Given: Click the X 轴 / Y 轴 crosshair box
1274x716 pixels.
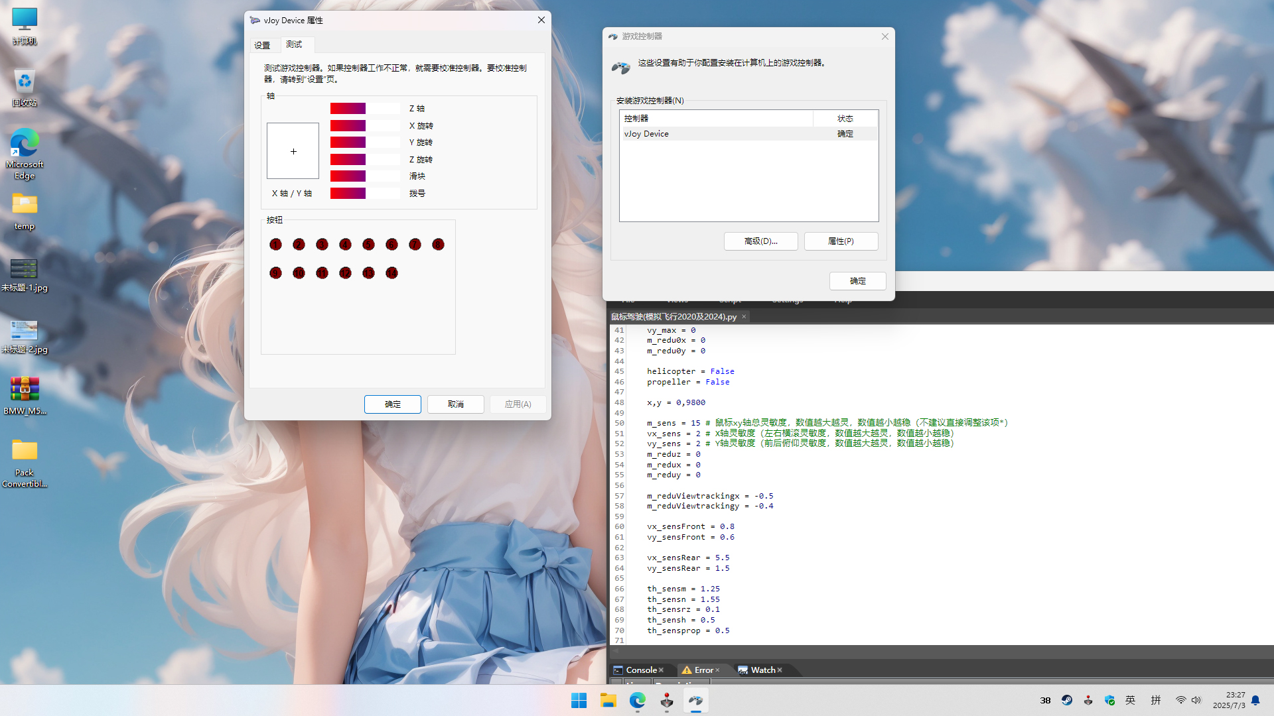Looking at the screenshot, I should pyautogui.click(x=293, y=151).
